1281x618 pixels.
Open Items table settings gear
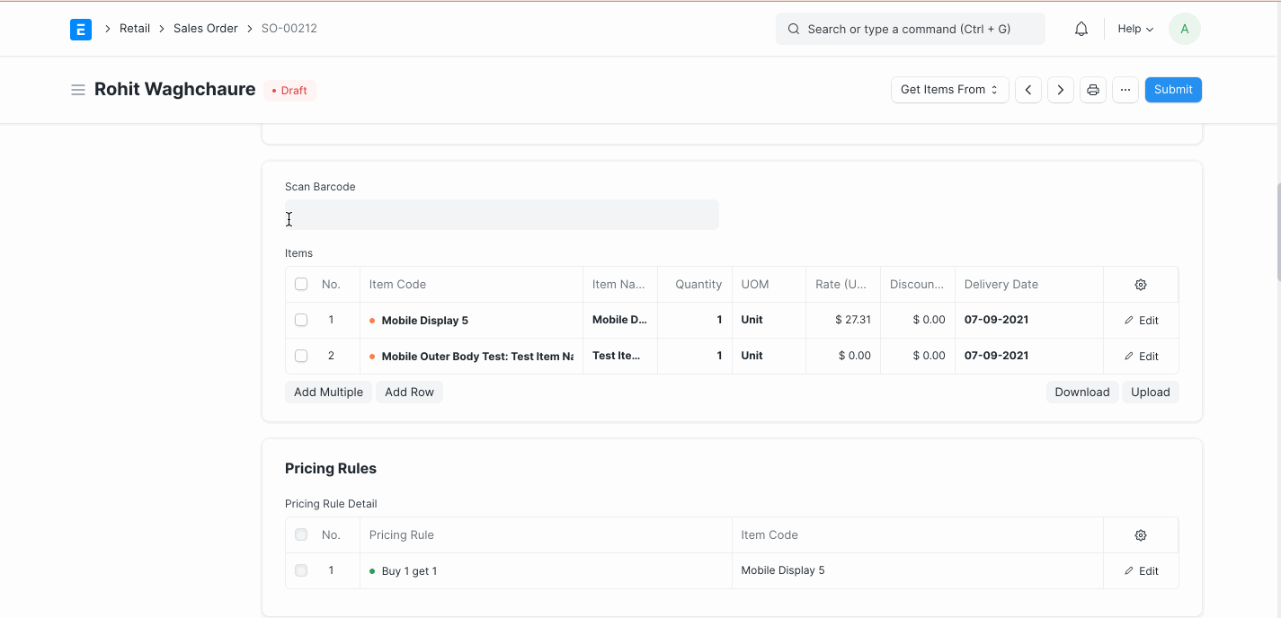1141,285
